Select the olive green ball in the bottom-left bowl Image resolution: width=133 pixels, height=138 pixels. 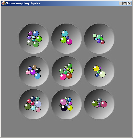coord(28,107)
